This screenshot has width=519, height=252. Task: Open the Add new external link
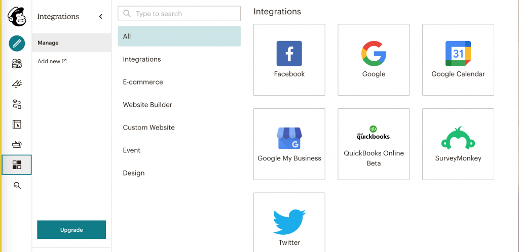(52, 61)
